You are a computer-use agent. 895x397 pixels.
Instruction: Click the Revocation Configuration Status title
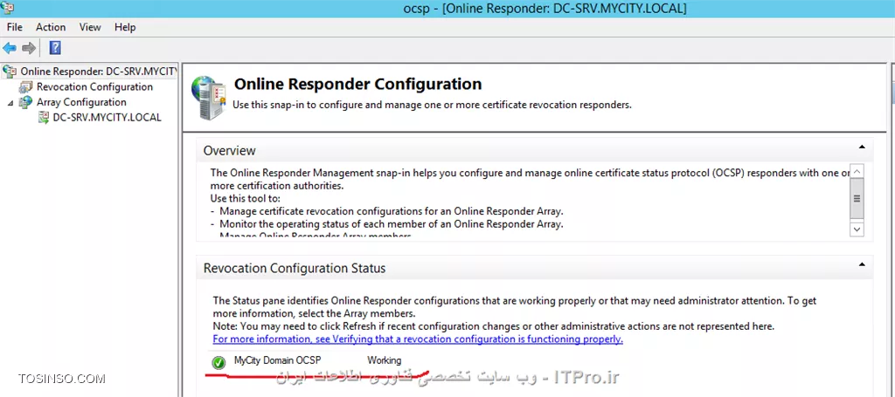tap(295, 268)
